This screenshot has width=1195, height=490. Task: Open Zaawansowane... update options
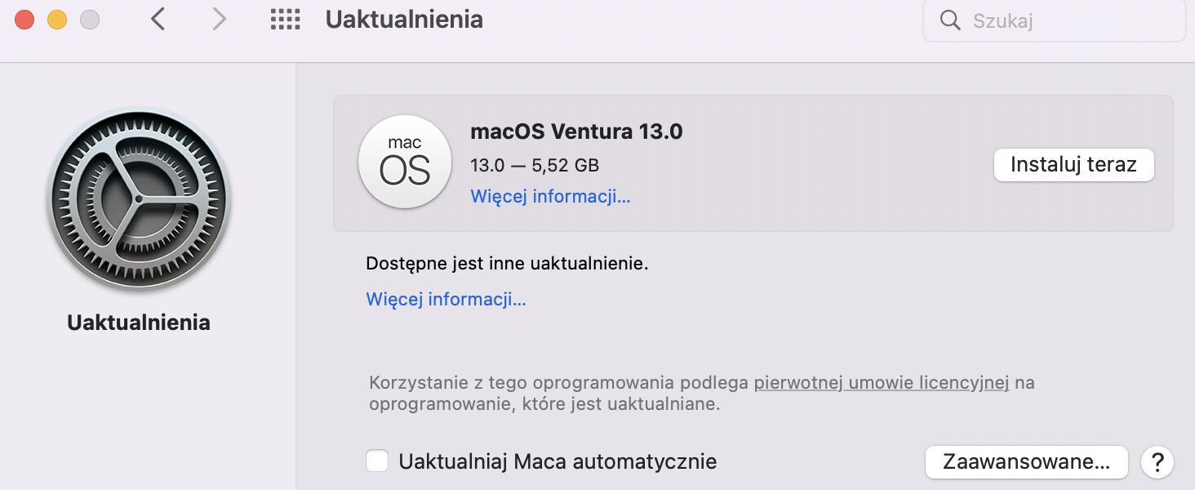[1026, 461]
